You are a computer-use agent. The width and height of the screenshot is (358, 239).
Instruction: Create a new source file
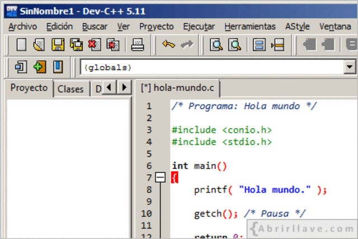click(21, 45)
